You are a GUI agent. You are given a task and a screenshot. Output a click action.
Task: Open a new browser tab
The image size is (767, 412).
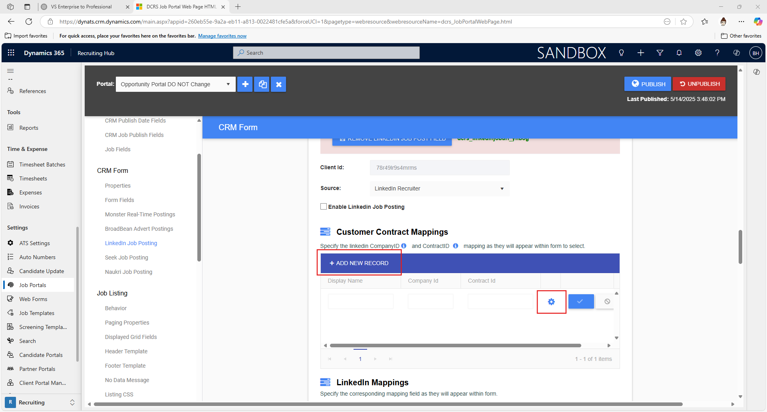(x=238, y=7)
